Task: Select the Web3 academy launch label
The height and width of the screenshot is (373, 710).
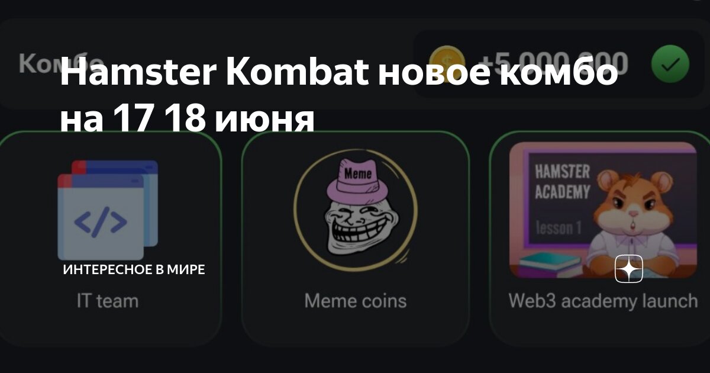Action: coord(603,301)
